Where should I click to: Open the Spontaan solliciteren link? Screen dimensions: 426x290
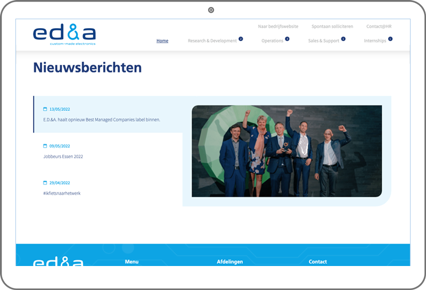click(332, 26)
